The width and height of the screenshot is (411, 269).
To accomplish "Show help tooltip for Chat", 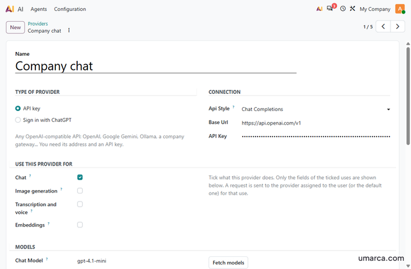I will [30, 176].
